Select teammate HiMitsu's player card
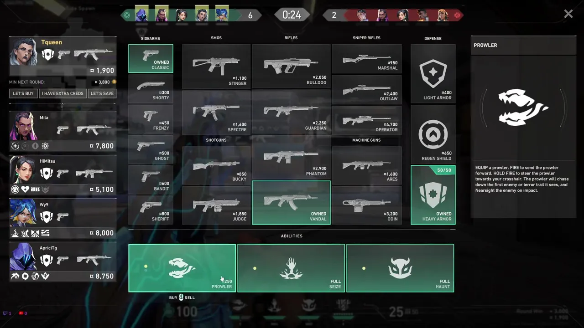The width and height of the screenshot is (584, 328). click(63, 175)
